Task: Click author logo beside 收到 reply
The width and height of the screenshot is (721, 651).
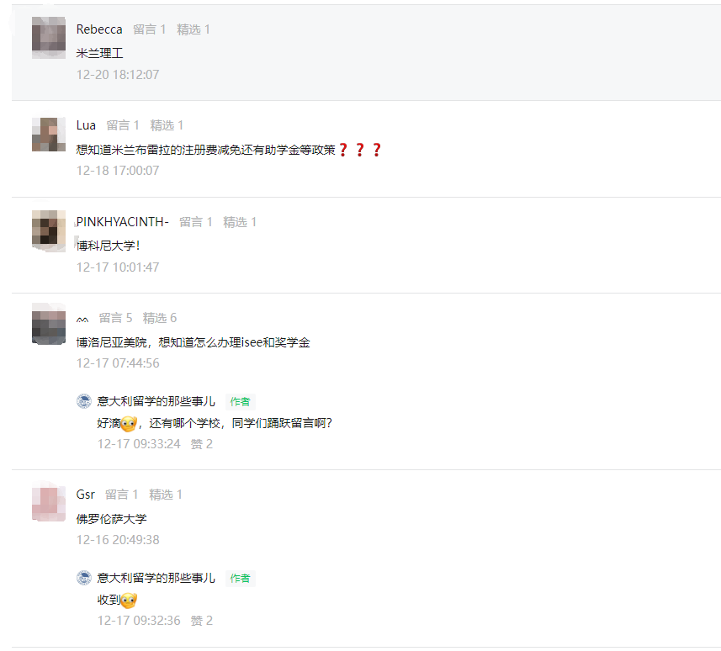Action: pos(83,578)
